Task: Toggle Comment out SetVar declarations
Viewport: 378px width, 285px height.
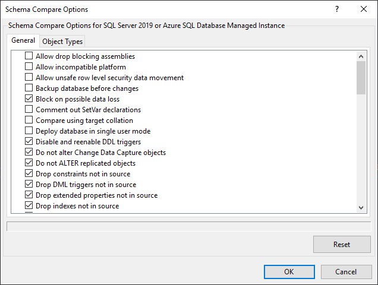Action: click(29, 110)
